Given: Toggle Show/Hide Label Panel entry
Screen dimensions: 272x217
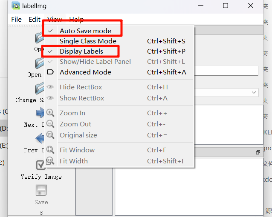Looking at the screenshot, I should pyautogui.click(x=119, y=62).
